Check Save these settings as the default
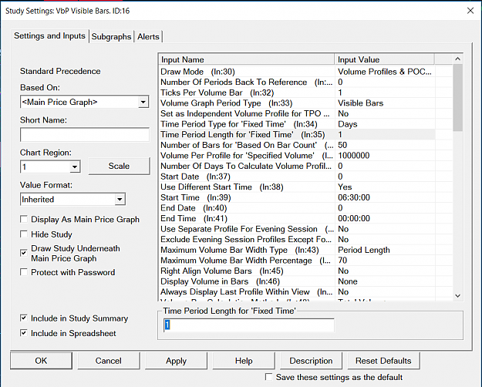This screenshot has width=482, height=387. point(268,377)
